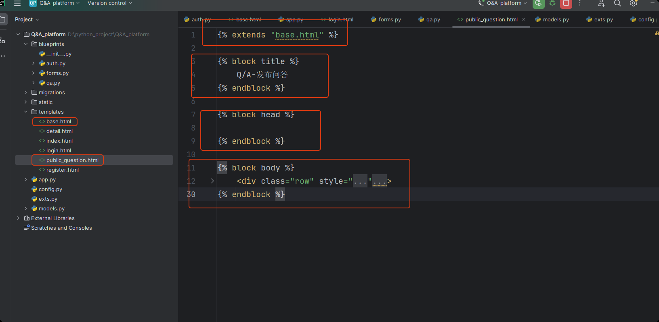659x322 pixels.
Task: Switch to the qa.py editor tab
Action: (x=430, y=19)
